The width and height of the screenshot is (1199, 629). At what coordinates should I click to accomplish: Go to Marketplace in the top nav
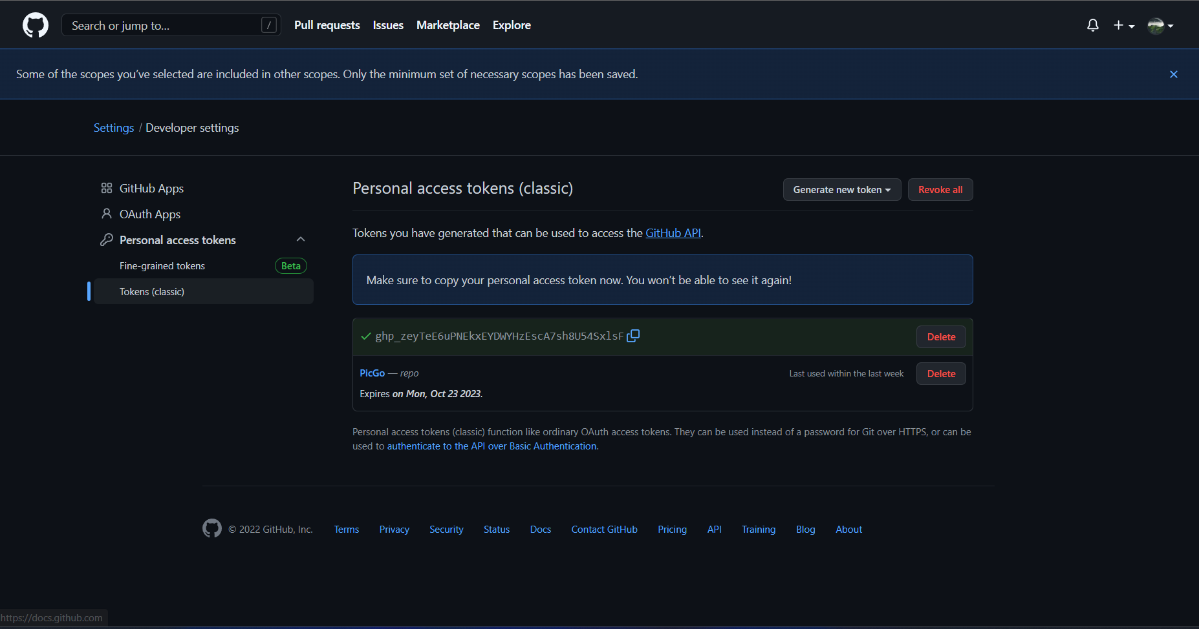point(448,25)
